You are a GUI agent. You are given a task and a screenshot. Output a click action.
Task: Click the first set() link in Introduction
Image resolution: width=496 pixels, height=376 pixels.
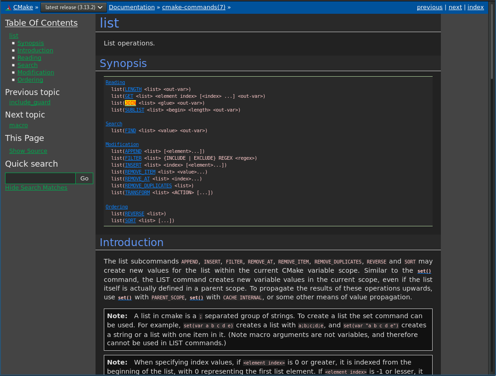tap(424, 271)
